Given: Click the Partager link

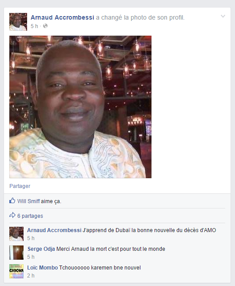Looking at the screenshot, I should (x=20, y=186).
